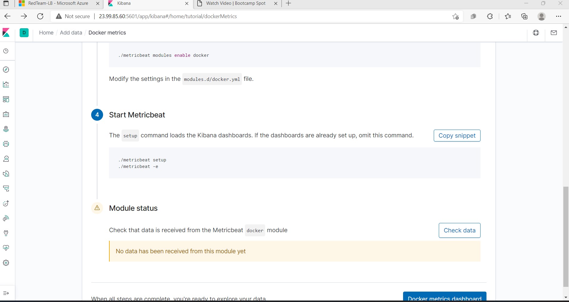569x302 pixels.
Task: Click inside the browser address bar
Action: [209, 16]
